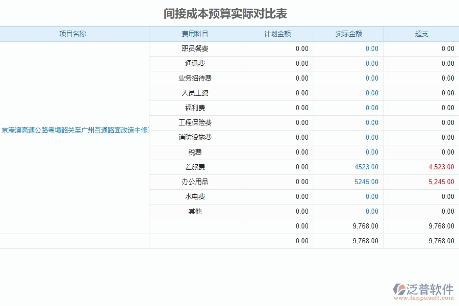Sort by the 实际金额 column header
This screenshot has width=459, height=306.
click(349, 34)
